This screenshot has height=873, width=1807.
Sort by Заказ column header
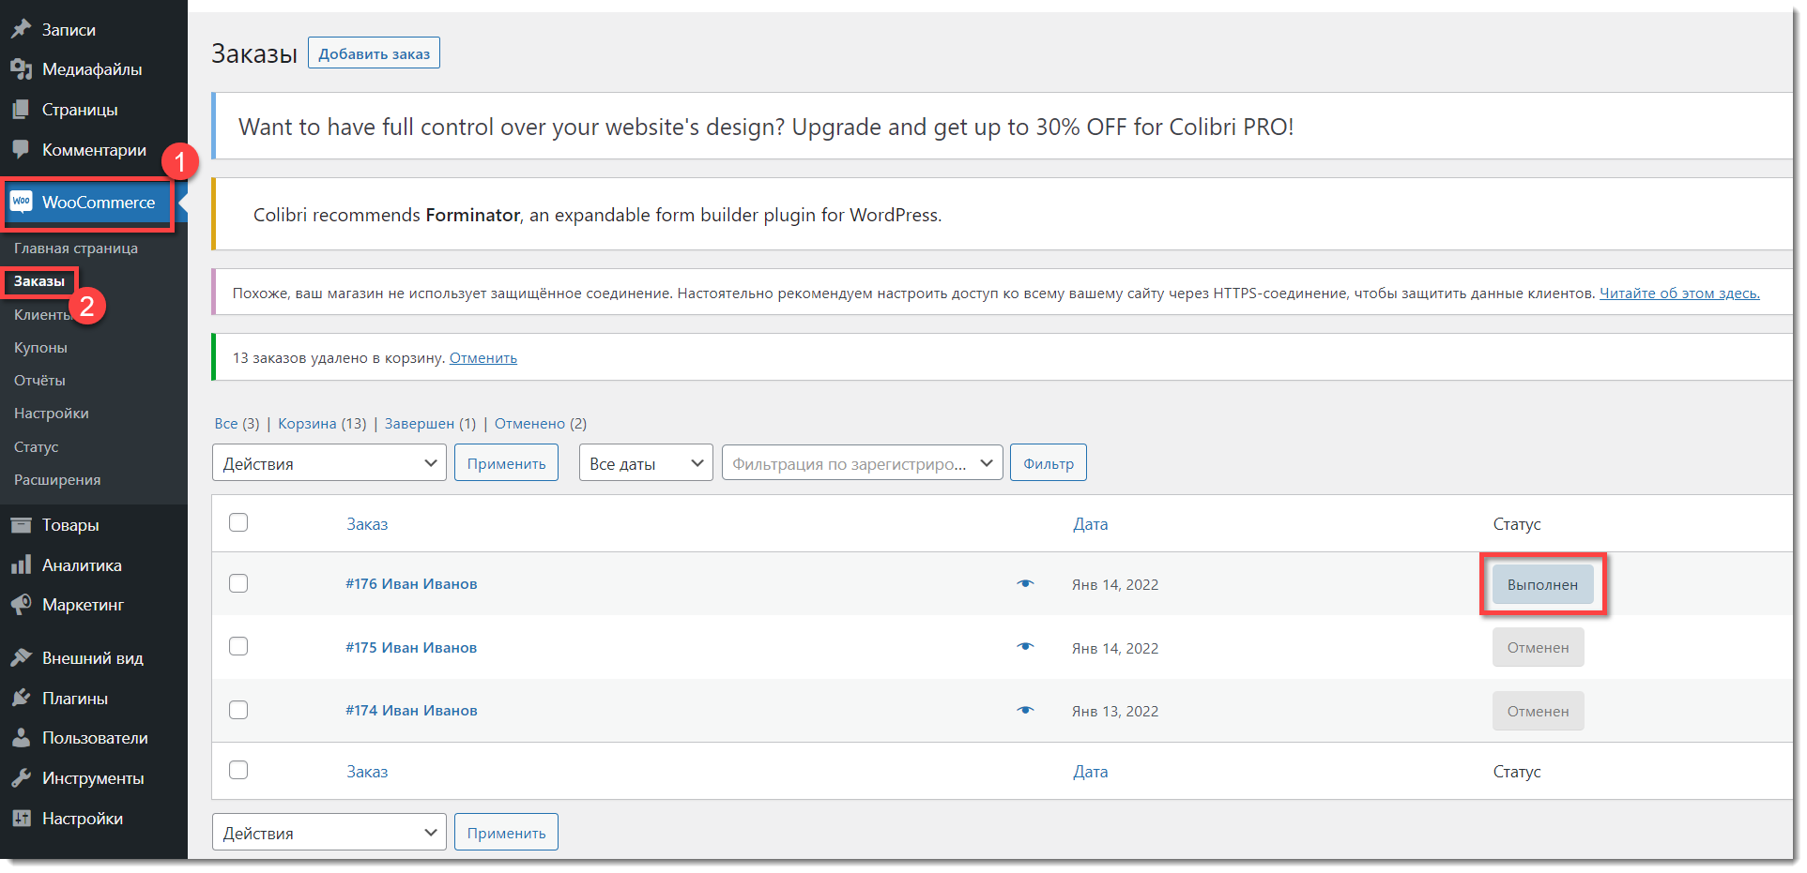[x=367, y=524]
